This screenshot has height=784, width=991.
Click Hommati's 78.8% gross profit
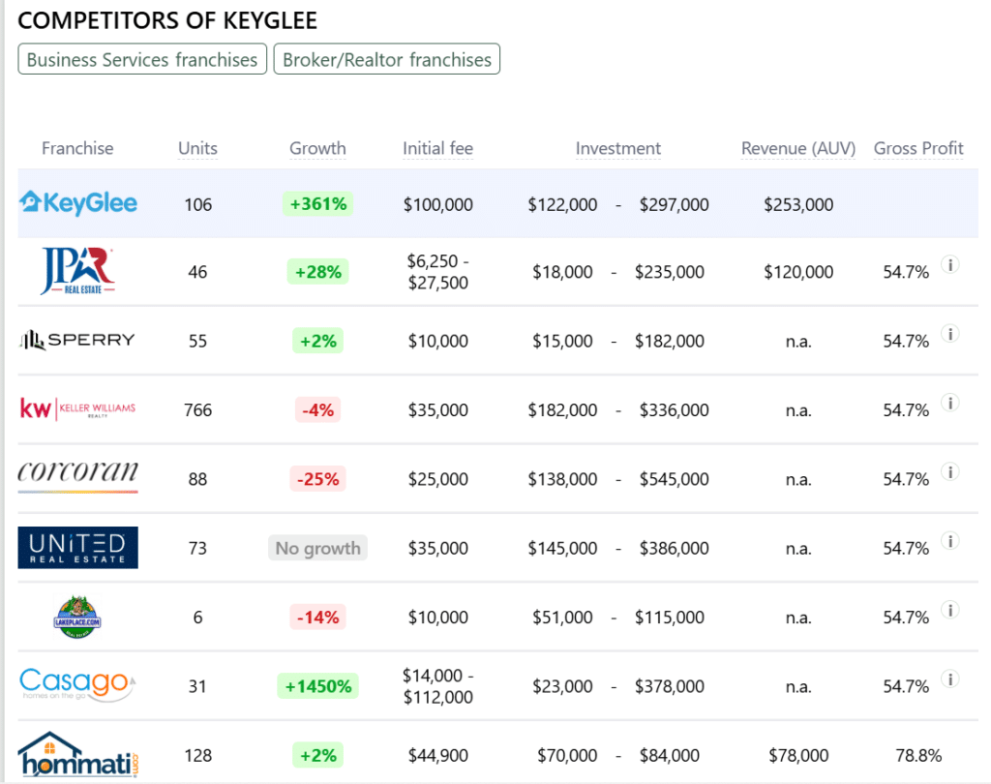[918, 755]
